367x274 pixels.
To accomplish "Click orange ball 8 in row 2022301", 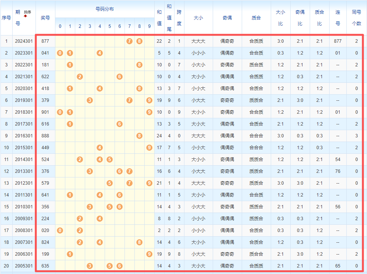I will pos(139,65).
